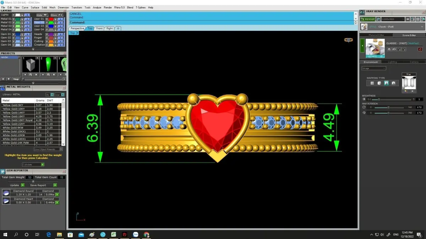Click the Diamond Heart gem icon
The image size is (426, 239).
click(x=6, y=201)
